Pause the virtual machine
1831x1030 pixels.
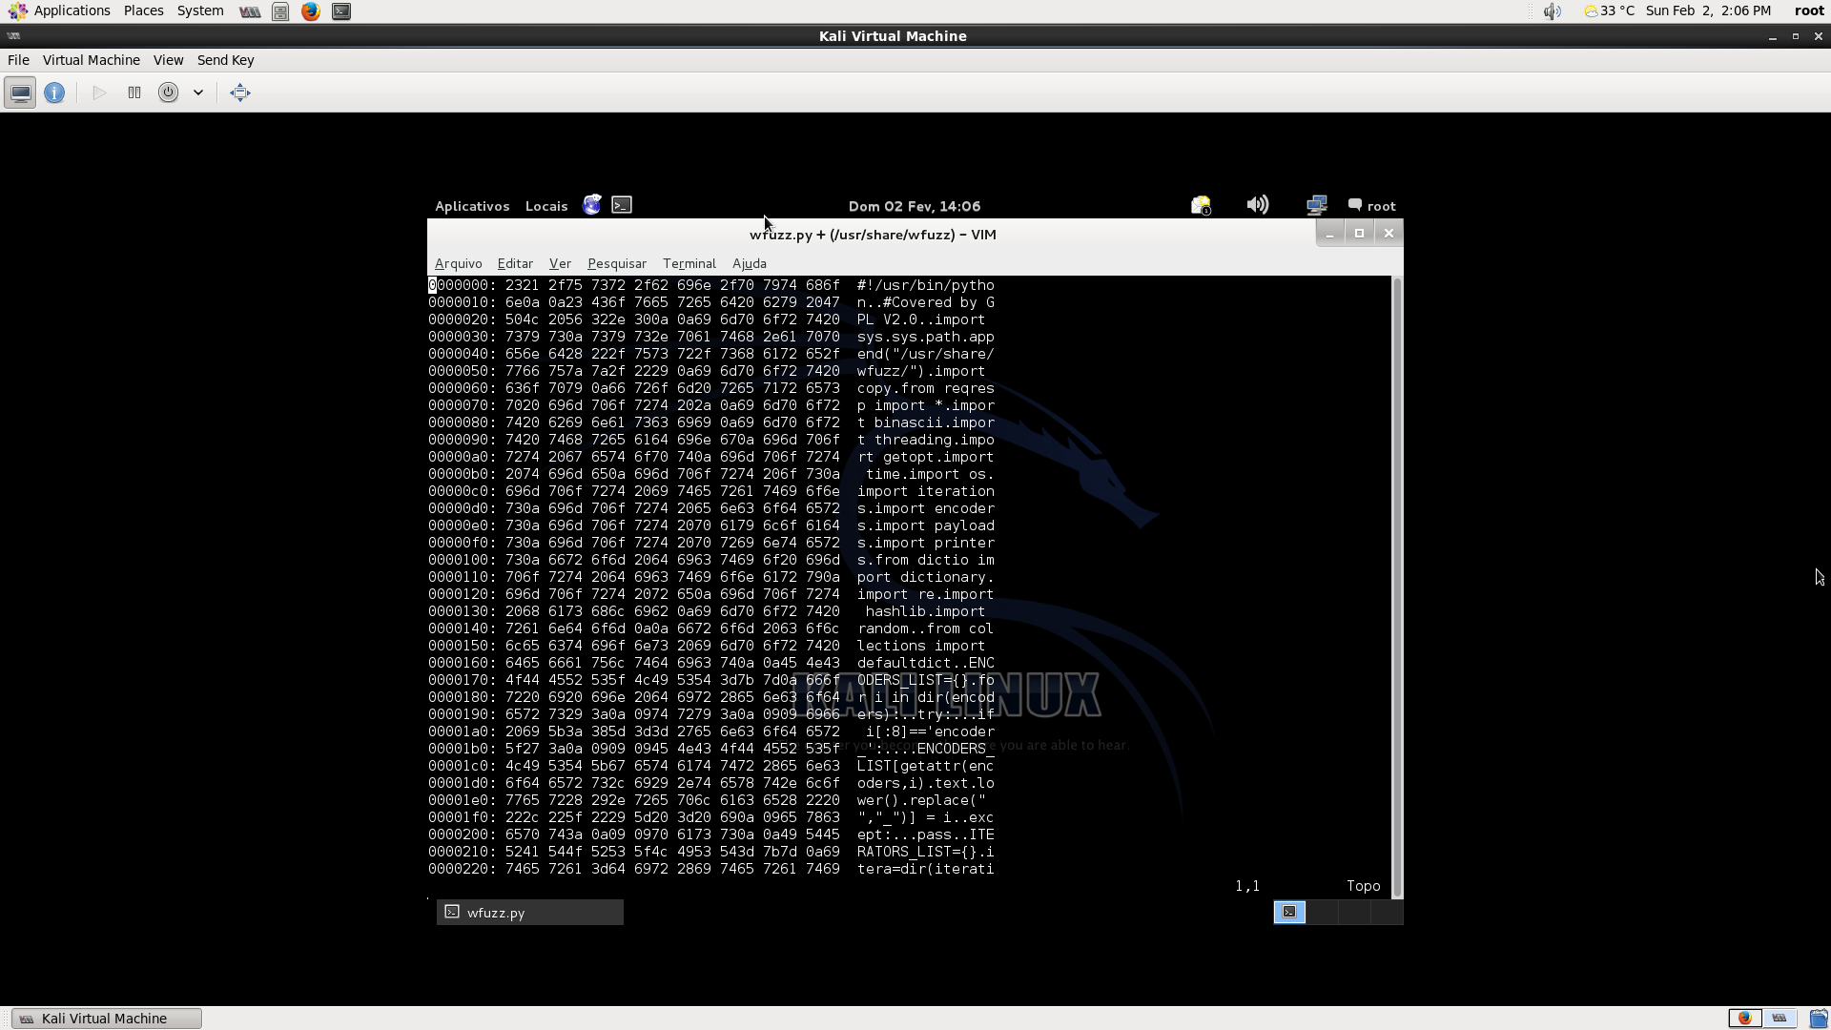(134, 93)
